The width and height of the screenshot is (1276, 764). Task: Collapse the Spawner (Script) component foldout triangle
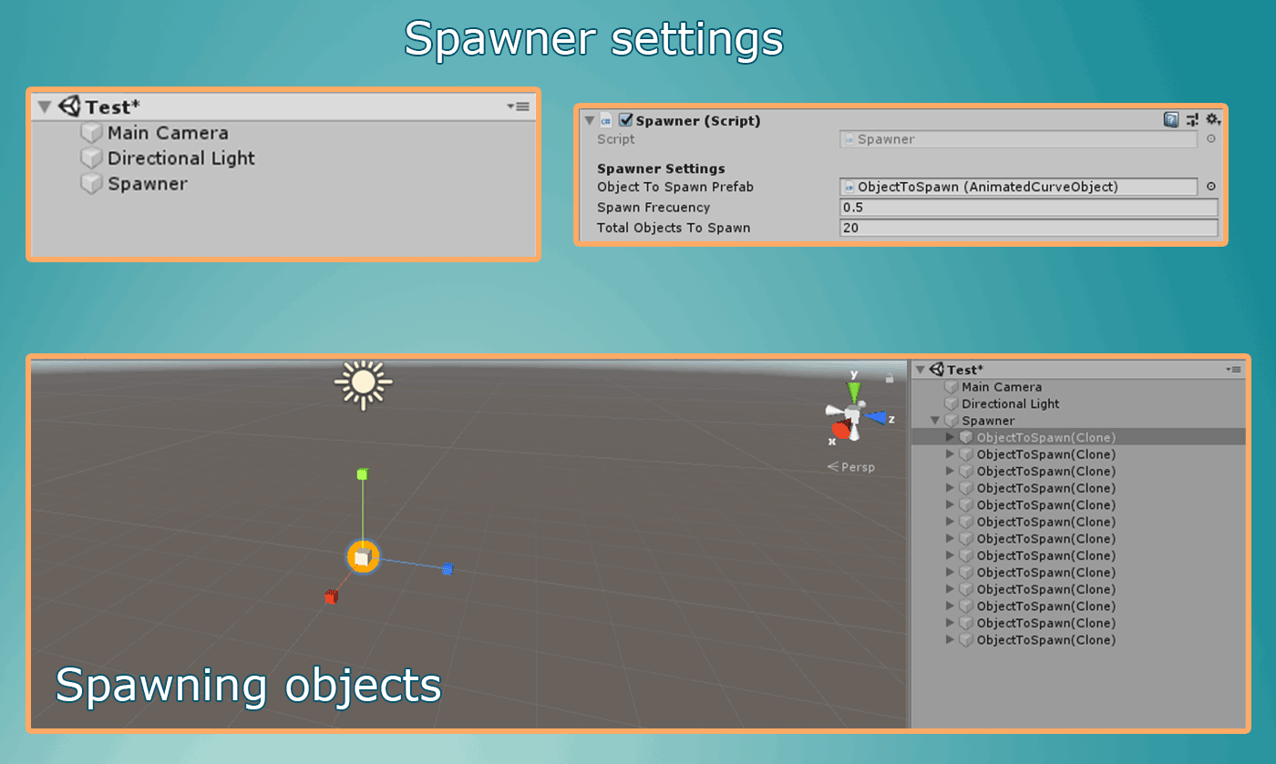pyautogui.click(x=589, y=120)
